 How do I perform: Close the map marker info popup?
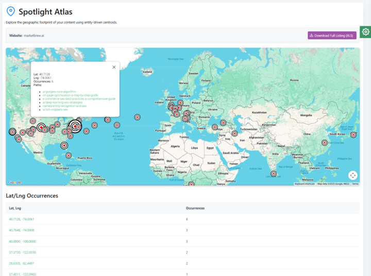[114, 67]
